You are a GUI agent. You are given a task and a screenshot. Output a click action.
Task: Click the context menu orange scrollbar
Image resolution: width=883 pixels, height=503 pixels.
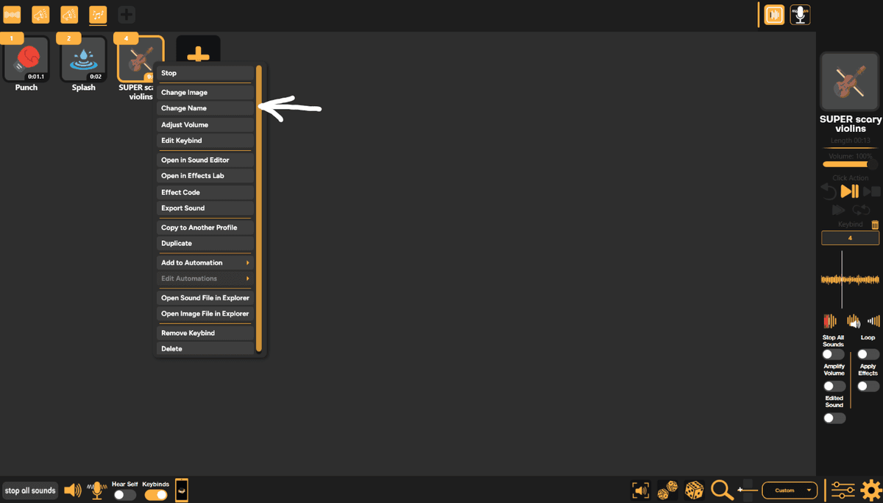259,208
